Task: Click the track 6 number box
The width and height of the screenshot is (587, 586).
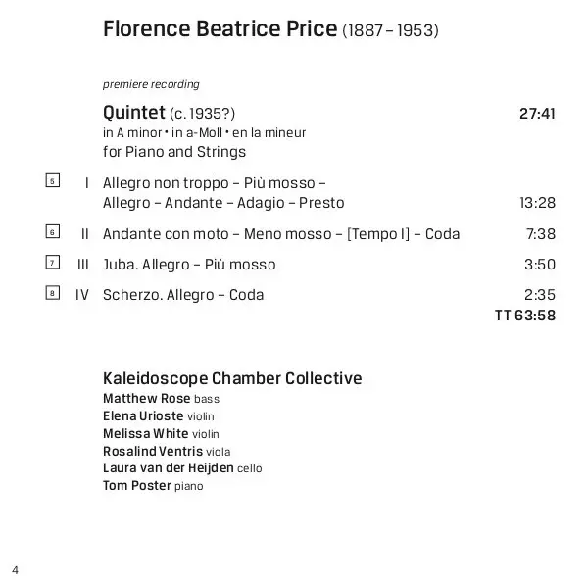Action: (x=52, y=231)
